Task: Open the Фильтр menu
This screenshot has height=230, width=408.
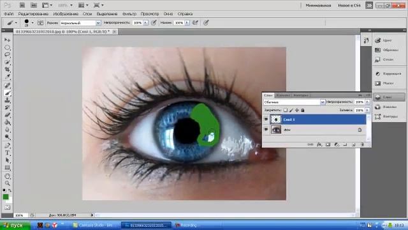Action: pyautogui.click(x=129, y=14)
